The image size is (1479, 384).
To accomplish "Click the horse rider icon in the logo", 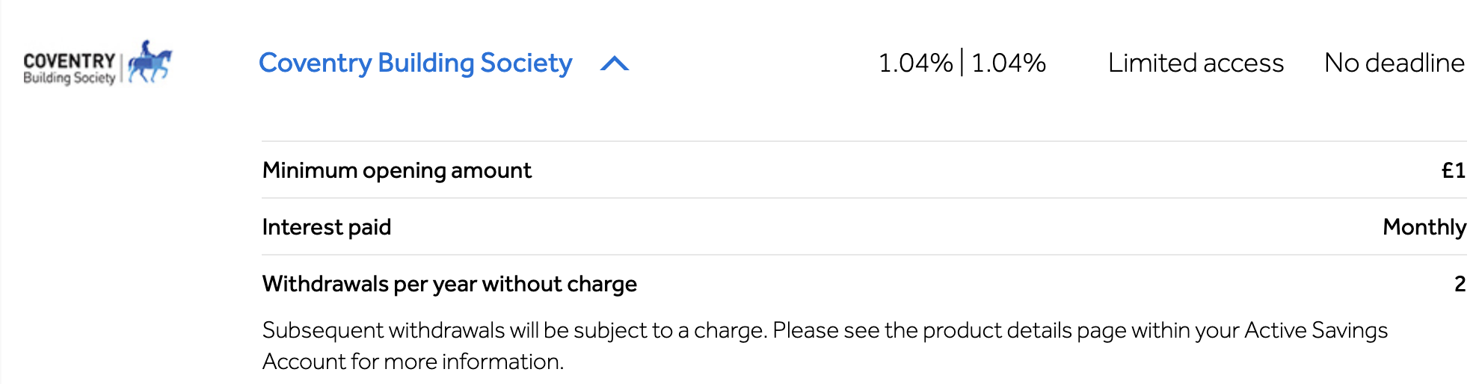I will [x=150, y=62].
